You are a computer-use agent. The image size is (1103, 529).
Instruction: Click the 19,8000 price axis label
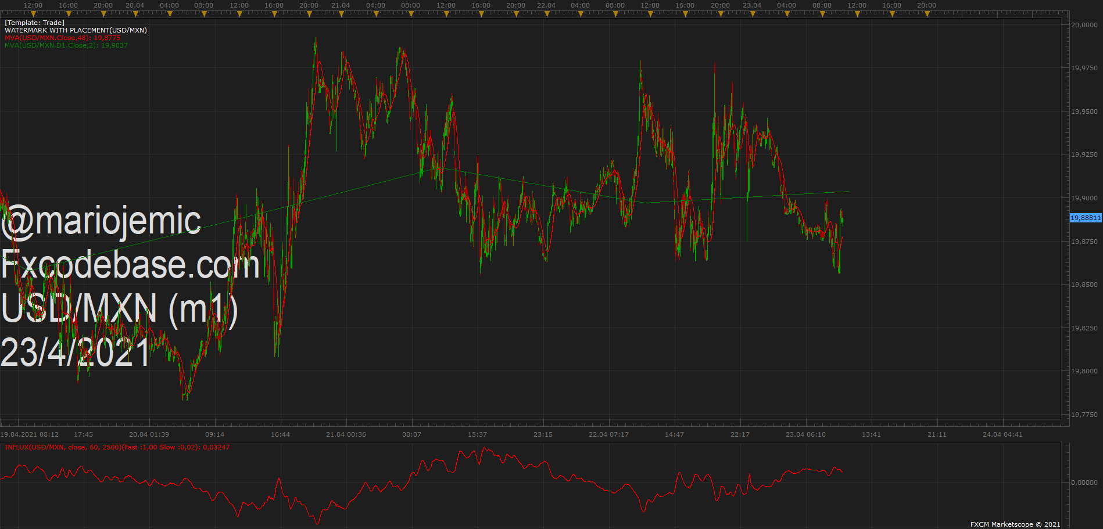(1084, 371)
